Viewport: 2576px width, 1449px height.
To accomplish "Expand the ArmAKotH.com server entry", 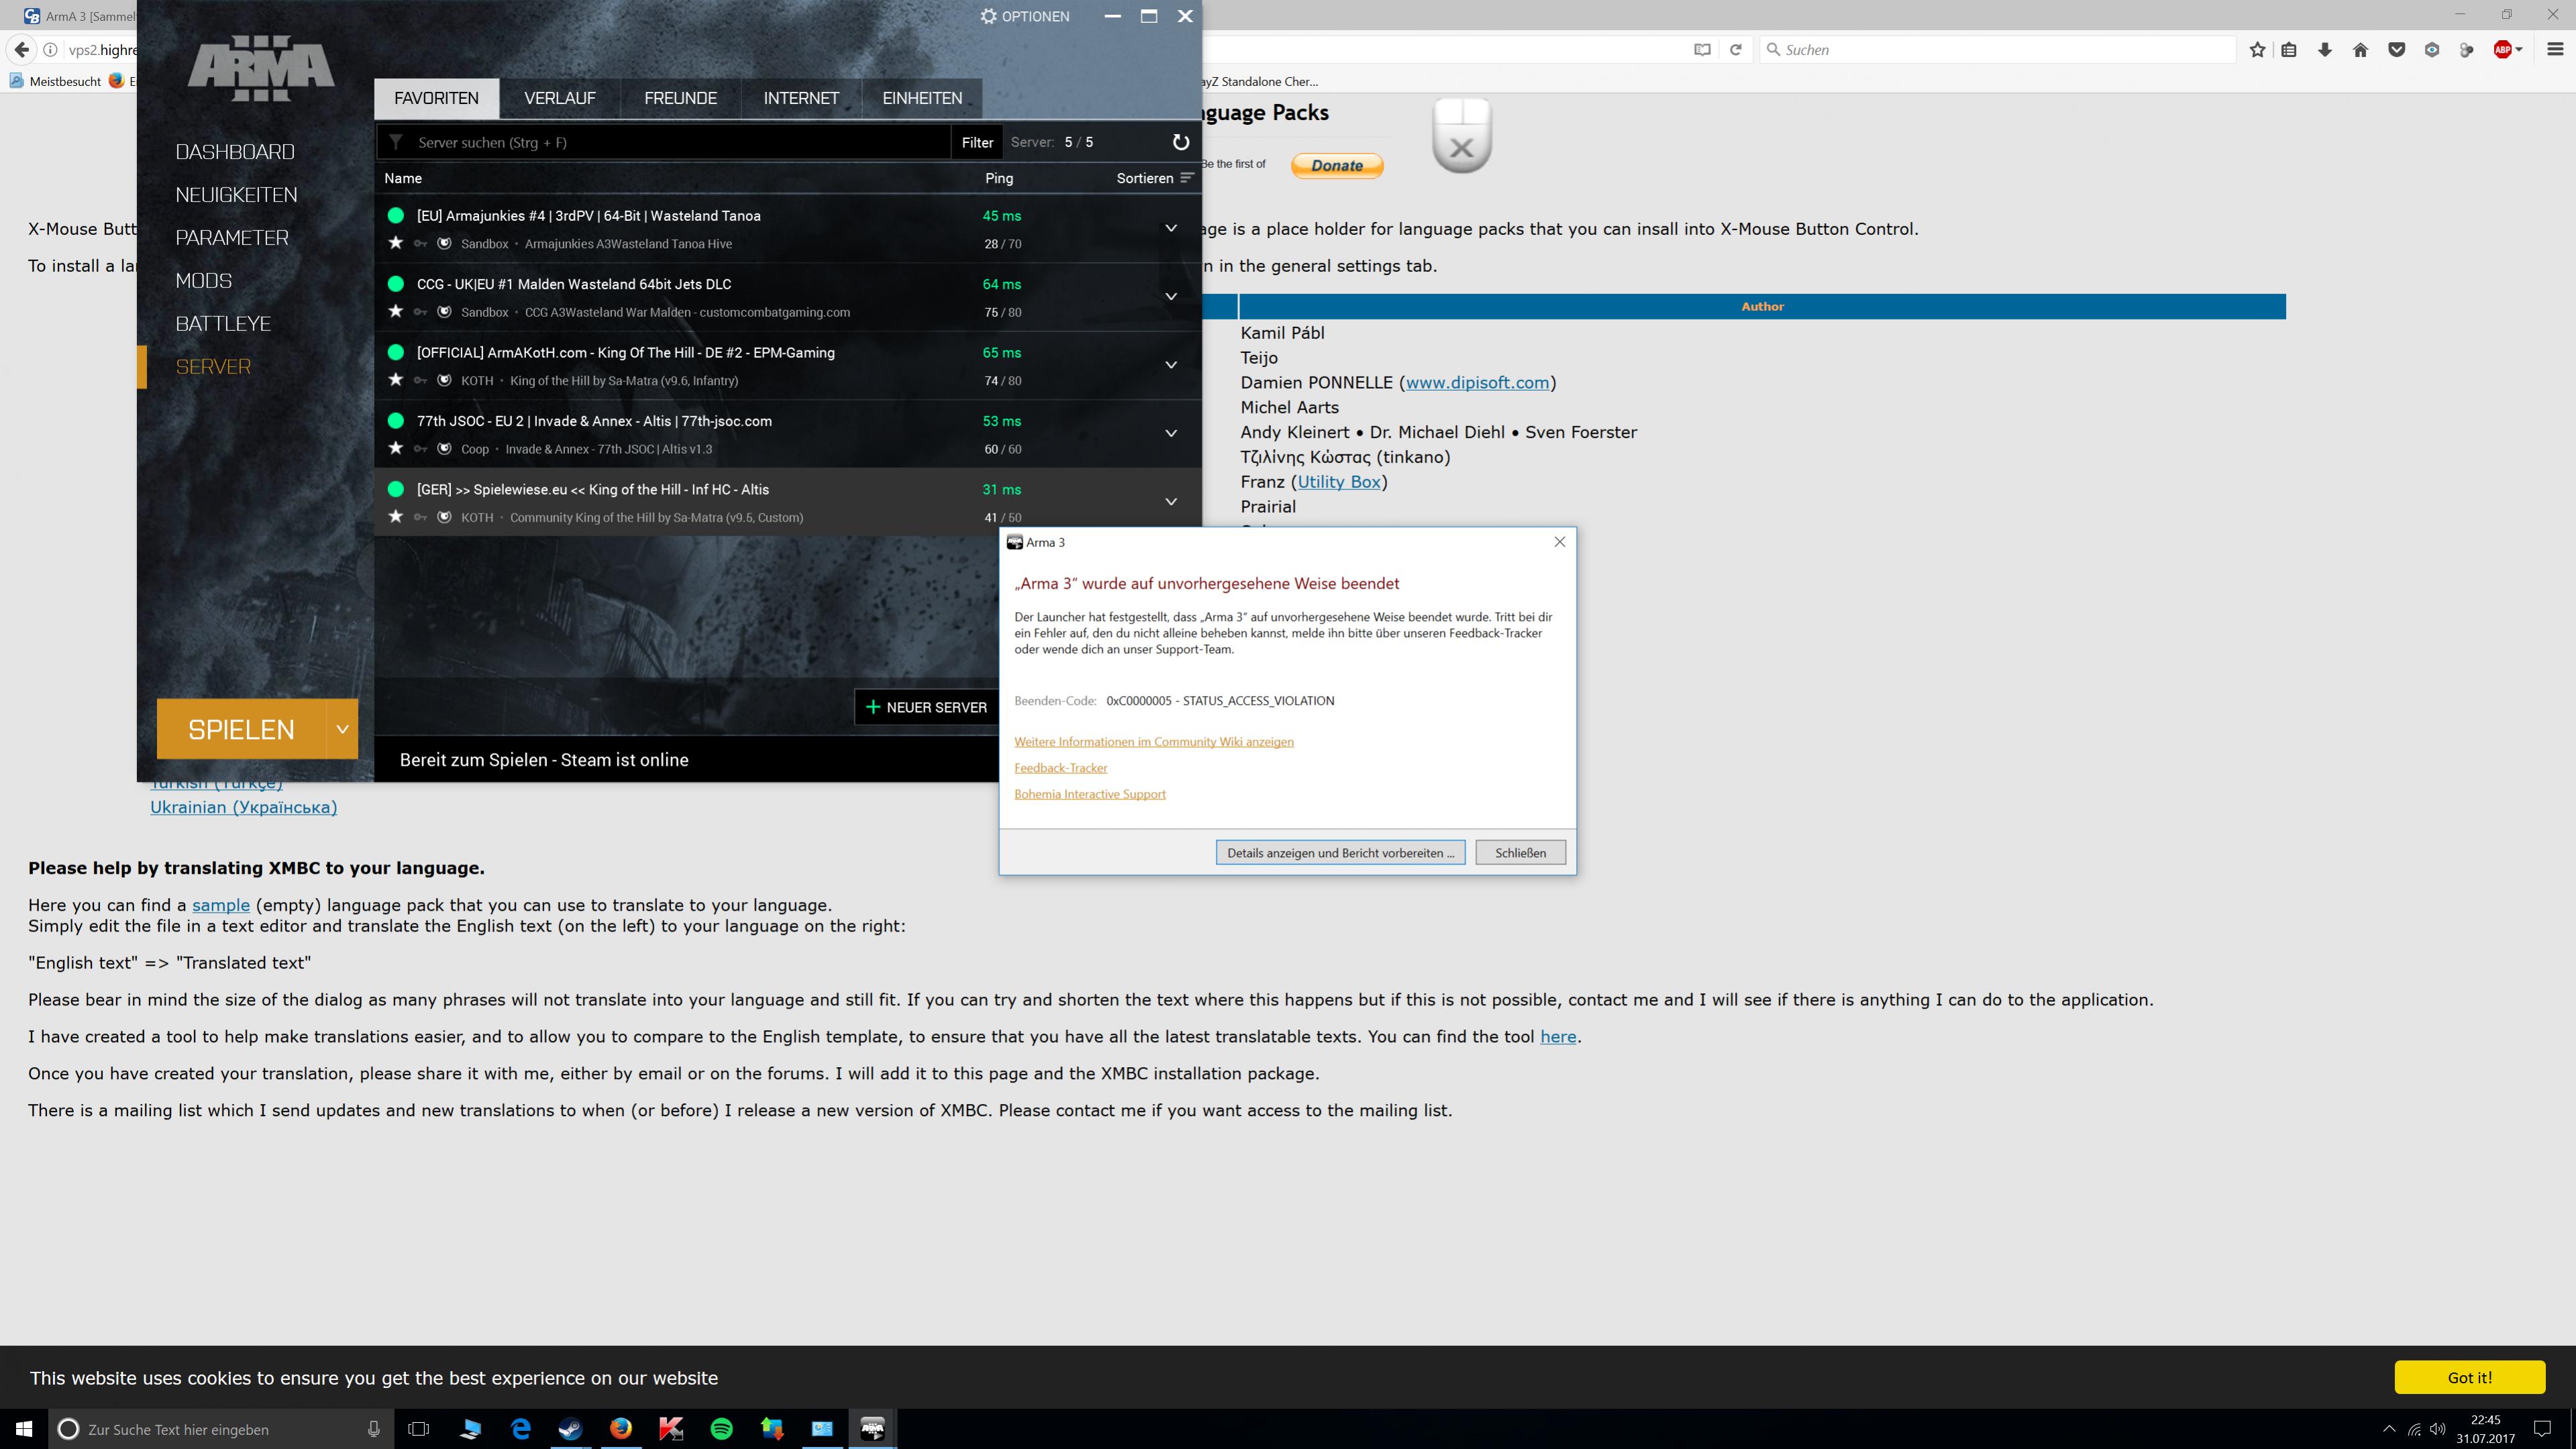I will pyautogui.click(x=1170, y=365).
